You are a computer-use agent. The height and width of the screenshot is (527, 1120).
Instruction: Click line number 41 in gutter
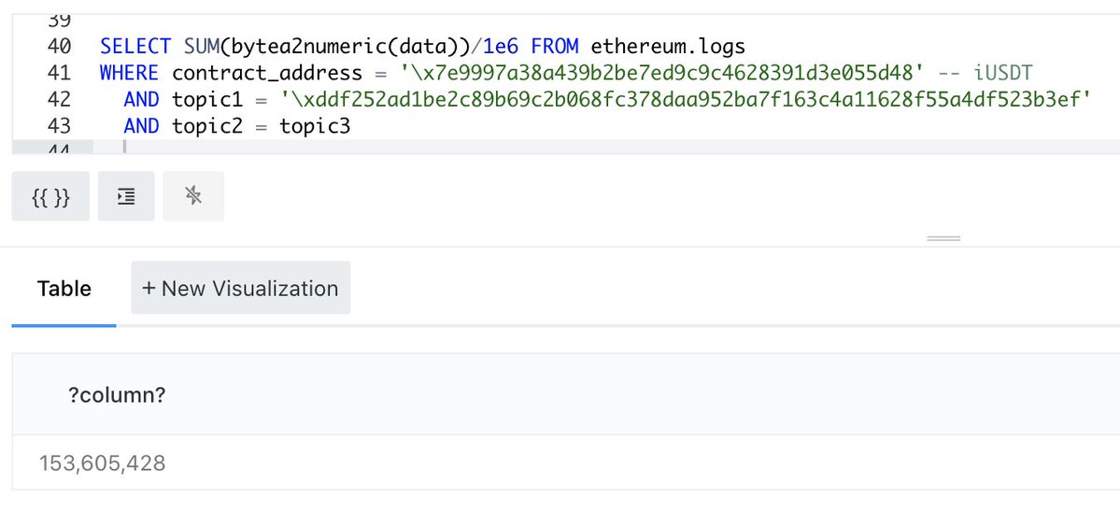click(59, 73)
